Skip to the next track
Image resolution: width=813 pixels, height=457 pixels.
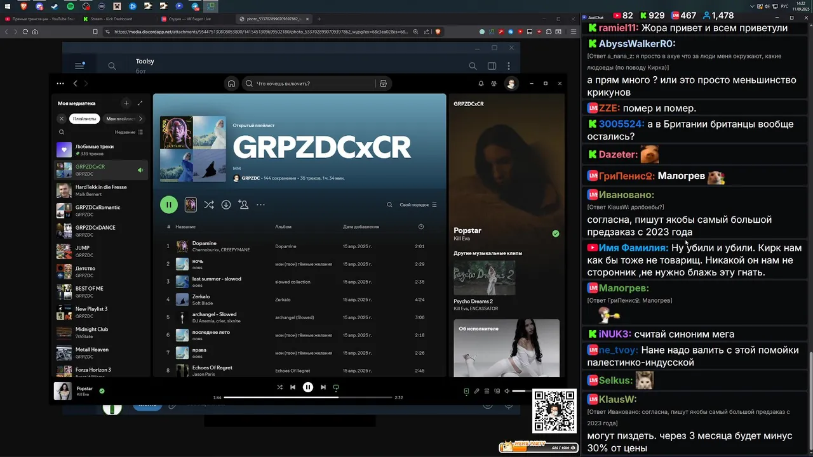(x=323, y=387)
